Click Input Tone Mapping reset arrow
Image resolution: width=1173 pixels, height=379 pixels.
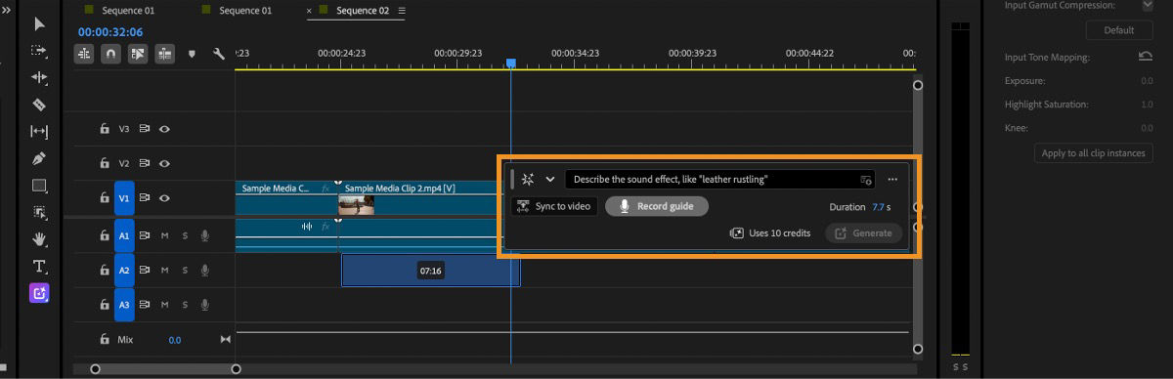pos(1145,58)
